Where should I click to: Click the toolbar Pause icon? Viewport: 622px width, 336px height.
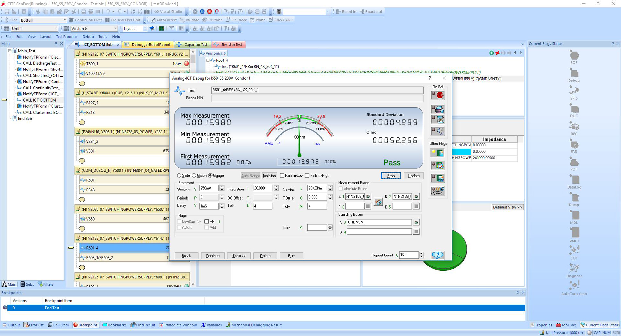click(x=202, y=12)
